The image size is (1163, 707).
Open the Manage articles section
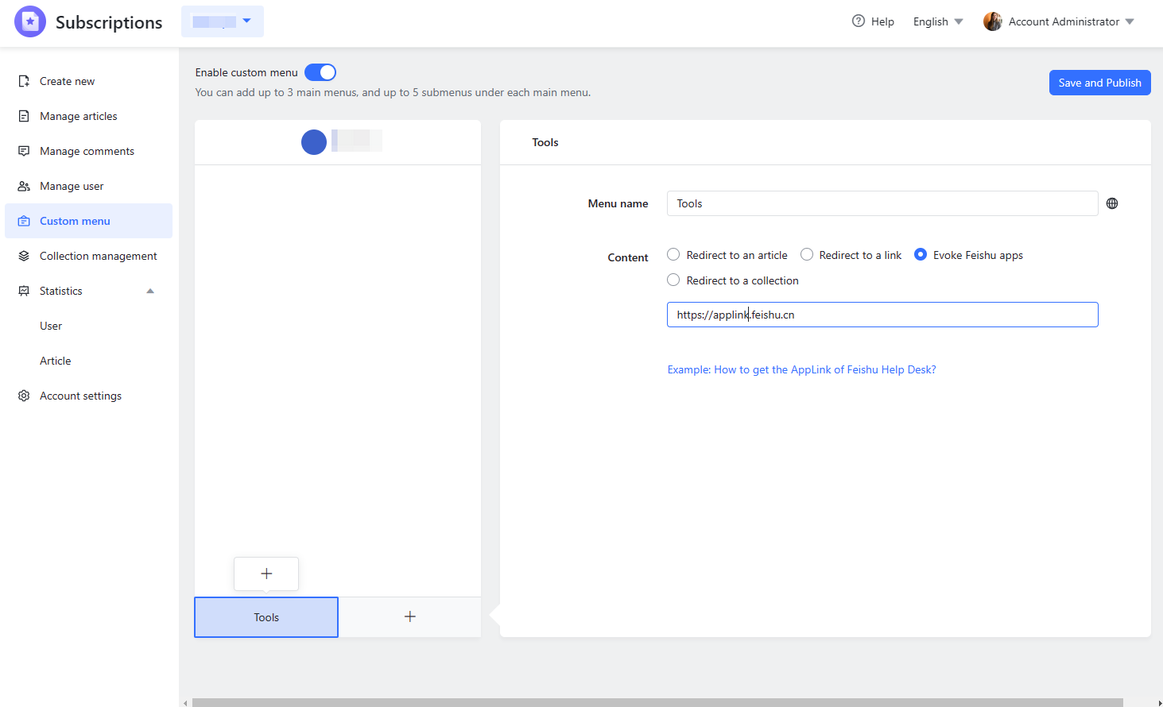76,115
